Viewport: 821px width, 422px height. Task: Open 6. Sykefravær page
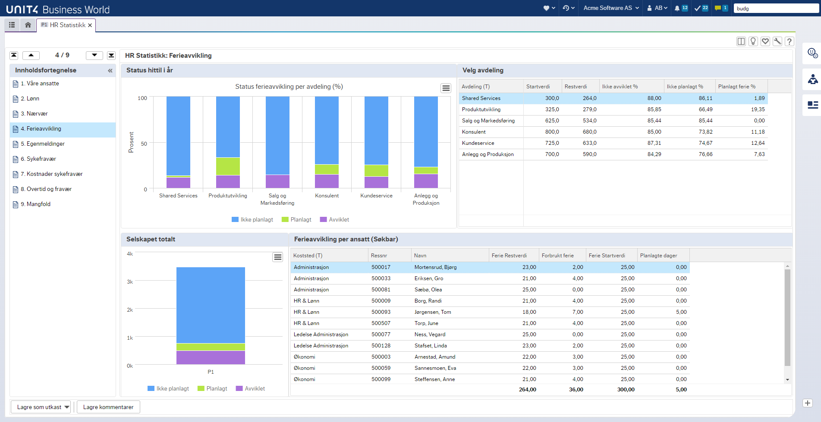coord(63,159)
